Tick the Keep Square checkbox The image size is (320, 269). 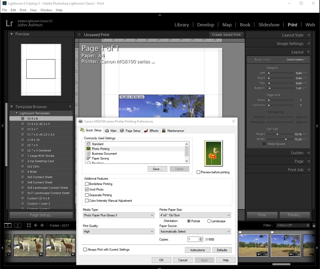coord(264,144)
